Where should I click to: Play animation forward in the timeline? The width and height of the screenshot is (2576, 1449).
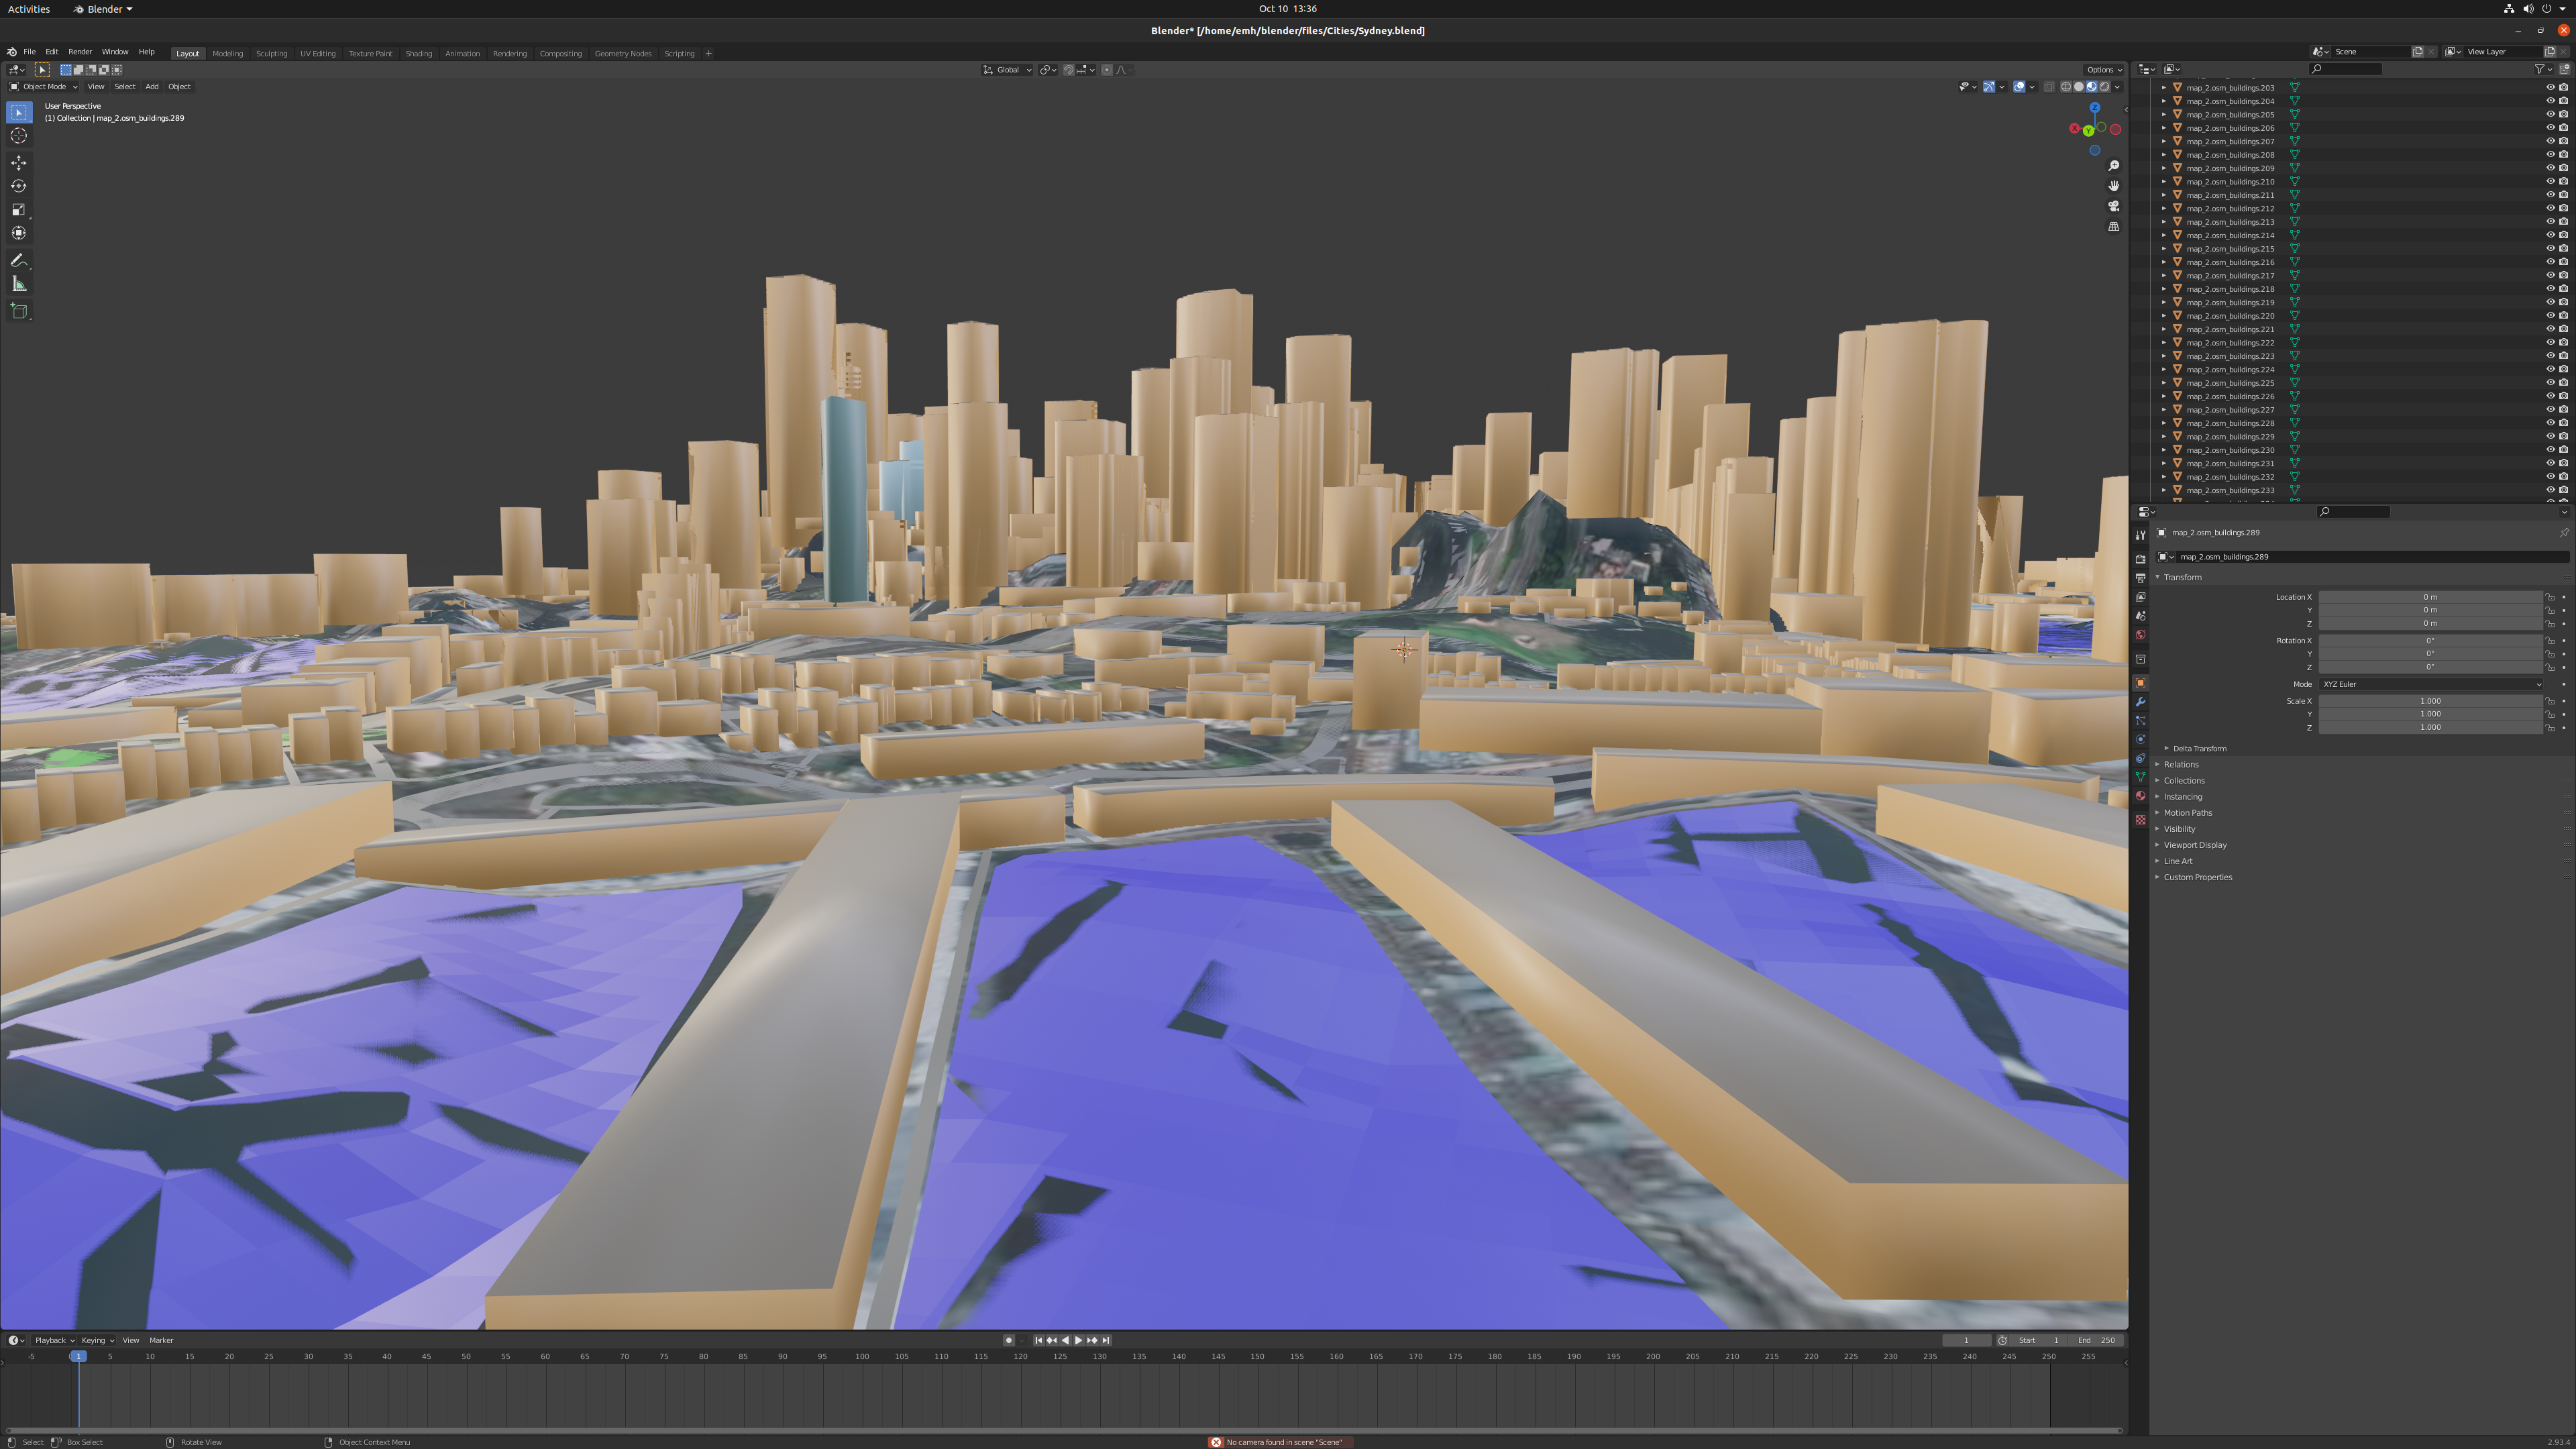(1078, 1341)
